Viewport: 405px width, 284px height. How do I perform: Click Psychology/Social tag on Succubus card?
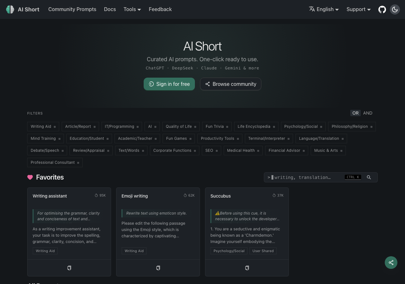point(229,251)
